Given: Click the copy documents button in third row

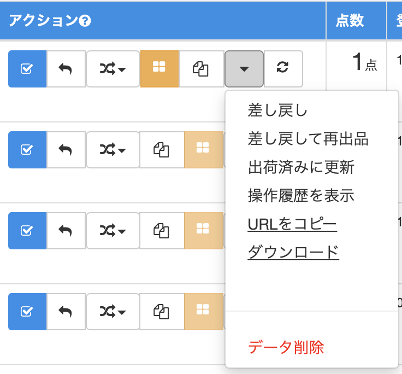Looking at the screenshot, I should (x=162, y=231).
